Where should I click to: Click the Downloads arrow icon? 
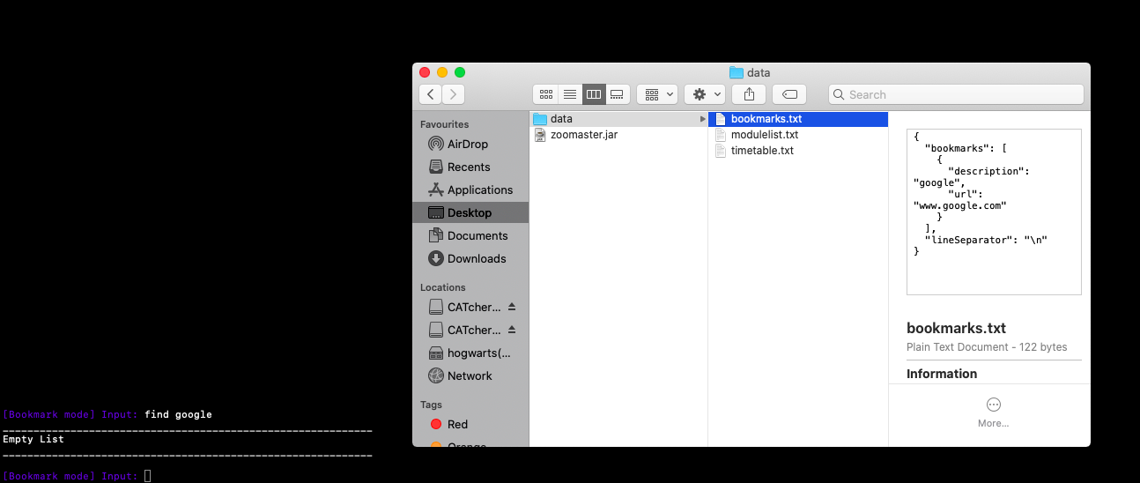(435, 258)
